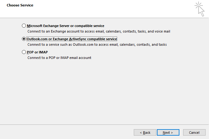Select the POP or IMAP radio button

(24, 52)
